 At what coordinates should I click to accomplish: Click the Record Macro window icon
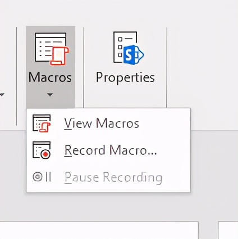tap(42, 150)
